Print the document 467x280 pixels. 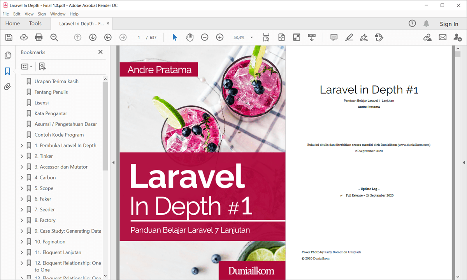click(39, 37)
